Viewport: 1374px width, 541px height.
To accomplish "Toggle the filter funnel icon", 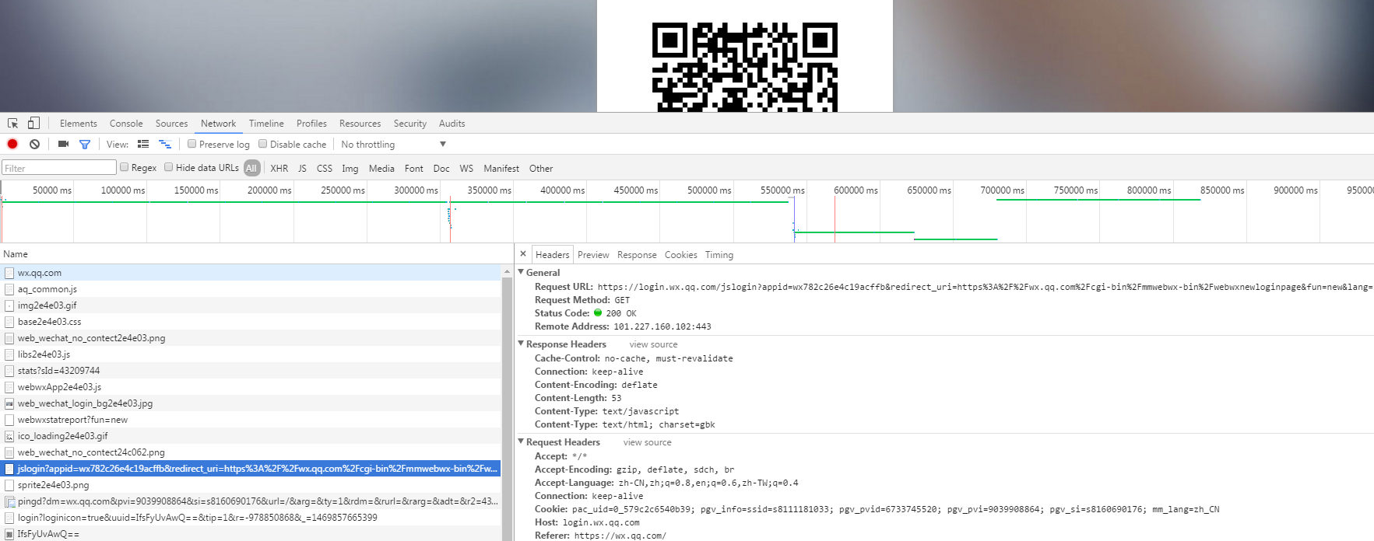I will point(85,145).
